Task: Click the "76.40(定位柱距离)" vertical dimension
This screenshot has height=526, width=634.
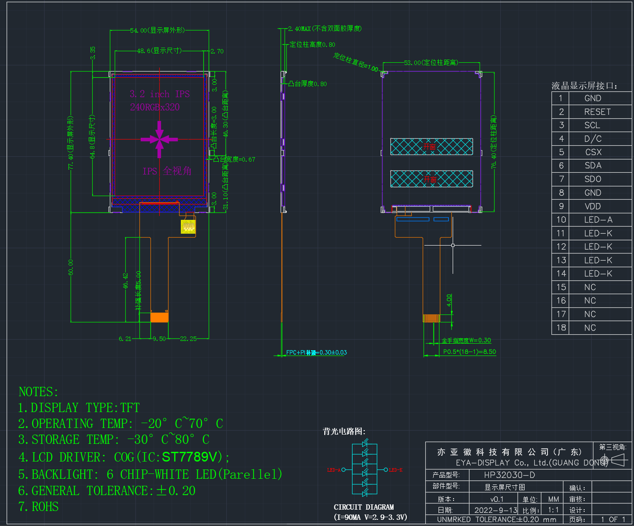Action: (x=494, y=142)
